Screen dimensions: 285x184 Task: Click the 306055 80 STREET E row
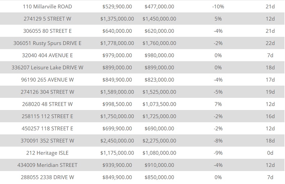point(47,31)
